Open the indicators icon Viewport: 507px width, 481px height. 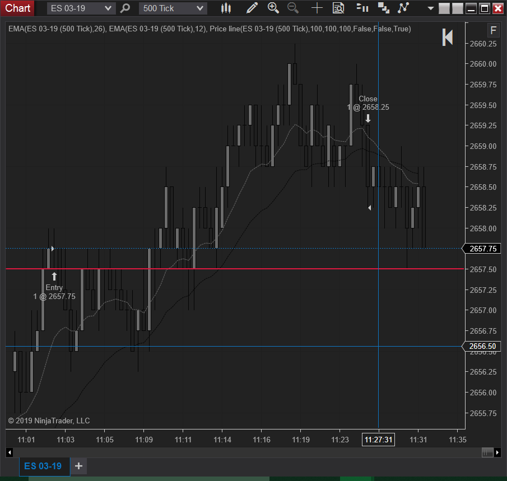pos(384,8)
